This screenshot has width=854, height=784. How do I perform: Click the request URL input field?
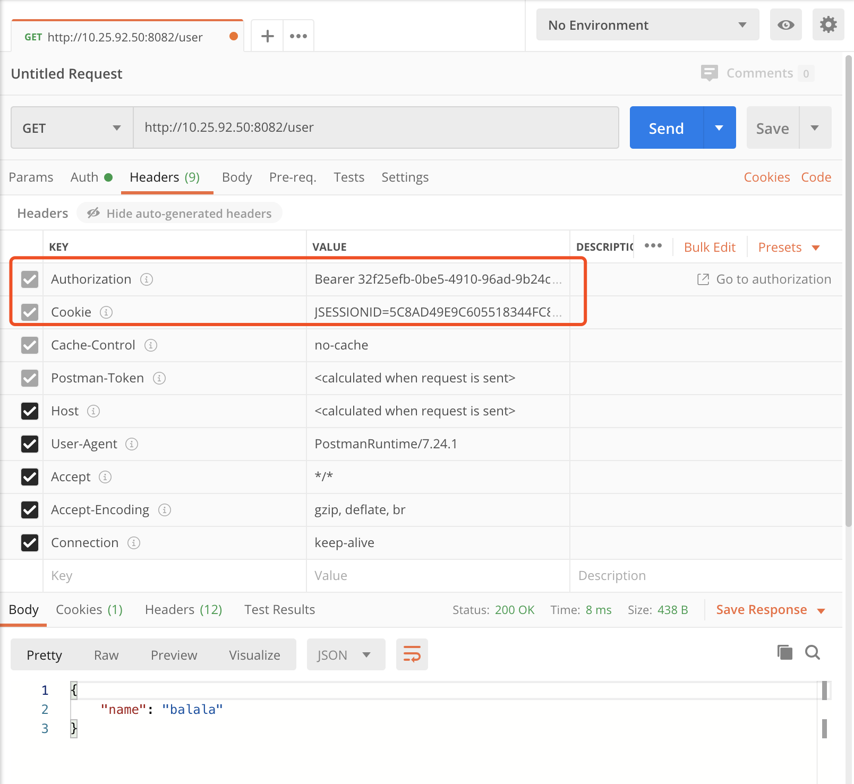point(376,127)
